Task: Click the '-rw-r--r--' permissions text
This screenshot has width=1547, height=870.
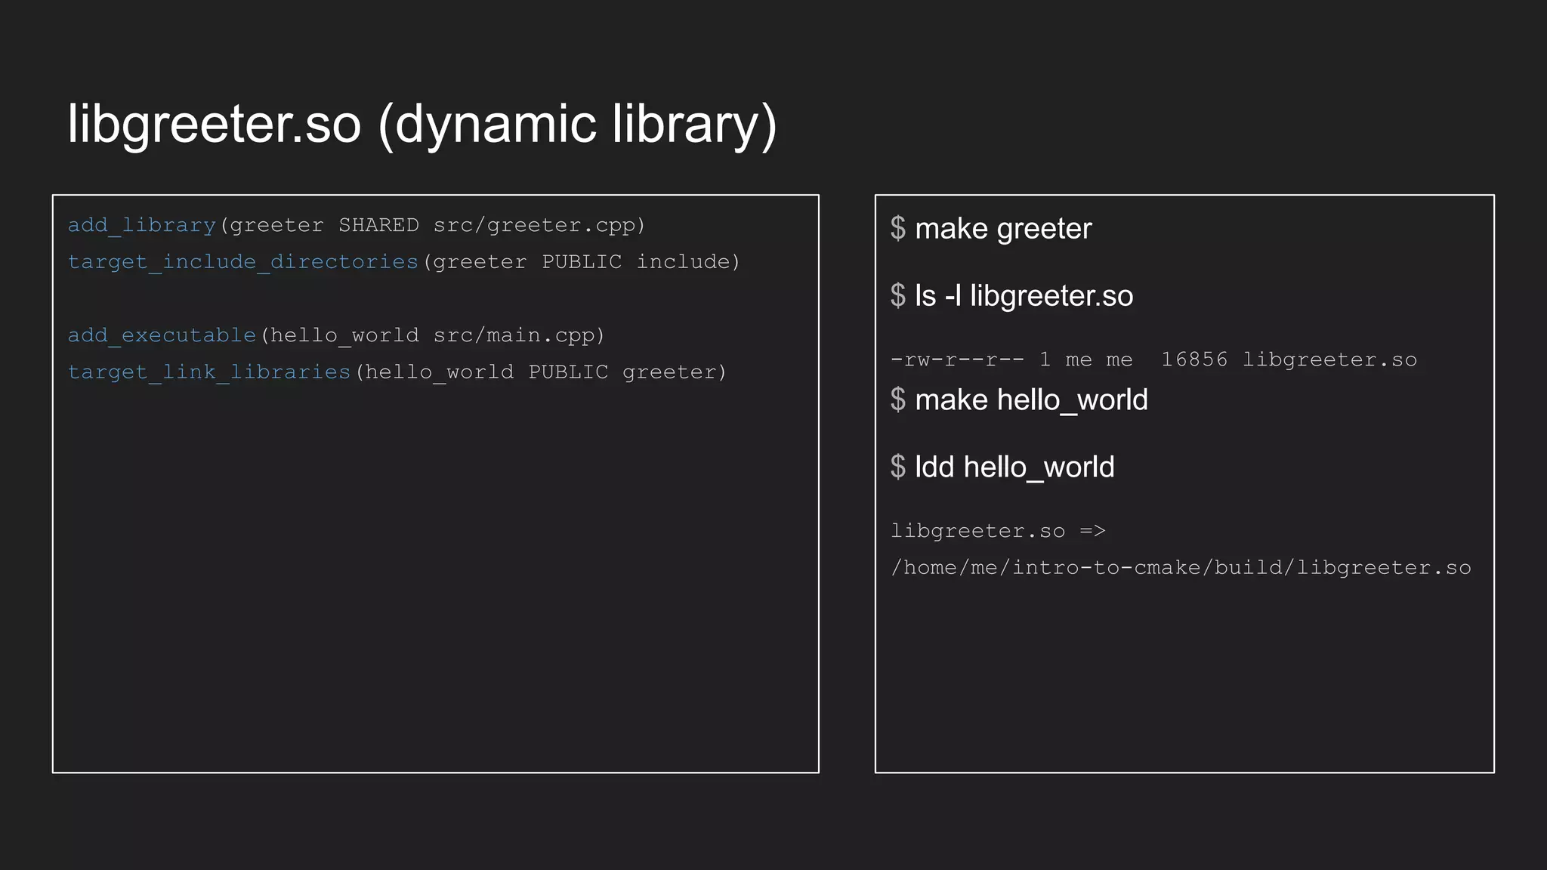Action: [957, 359]
